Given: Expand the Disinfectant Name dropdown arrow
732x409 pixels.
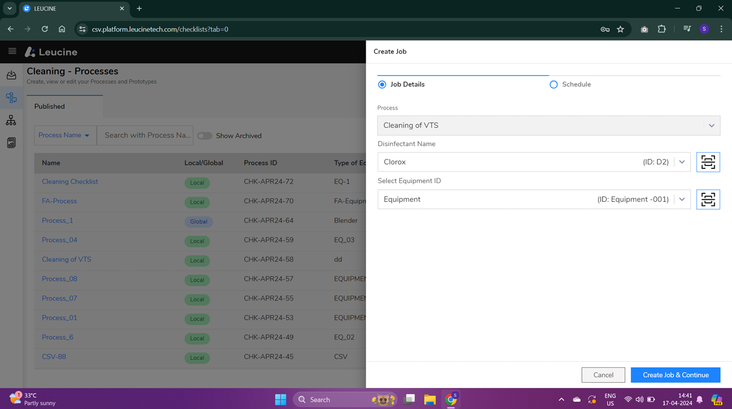Looking at the screenshot, I should [x=682, y=162].
